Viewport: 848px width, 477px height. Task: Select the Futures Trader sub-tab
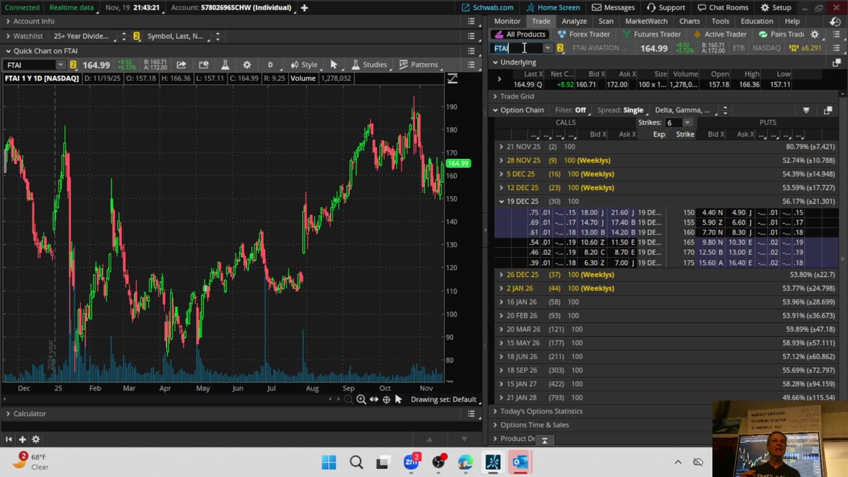click(x=651, y=34)
